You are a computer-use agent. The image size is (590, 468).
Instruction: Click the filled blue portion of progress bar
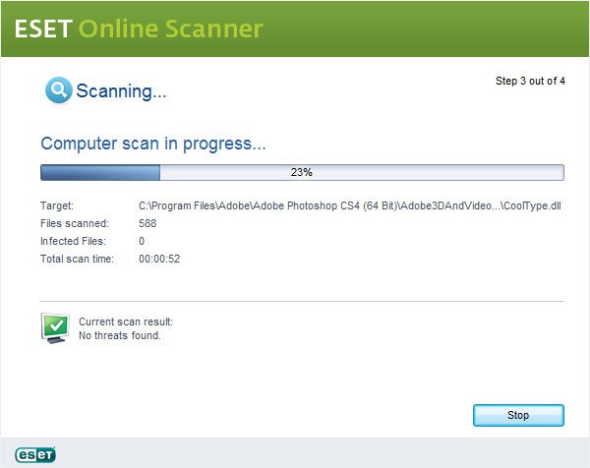tap(99, 172)
